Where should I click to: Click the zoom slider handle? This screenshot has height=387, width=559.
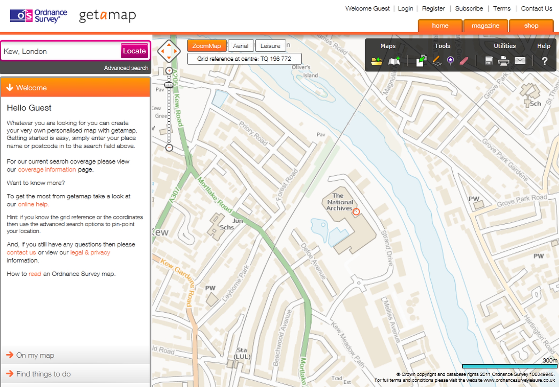(169, 85)
